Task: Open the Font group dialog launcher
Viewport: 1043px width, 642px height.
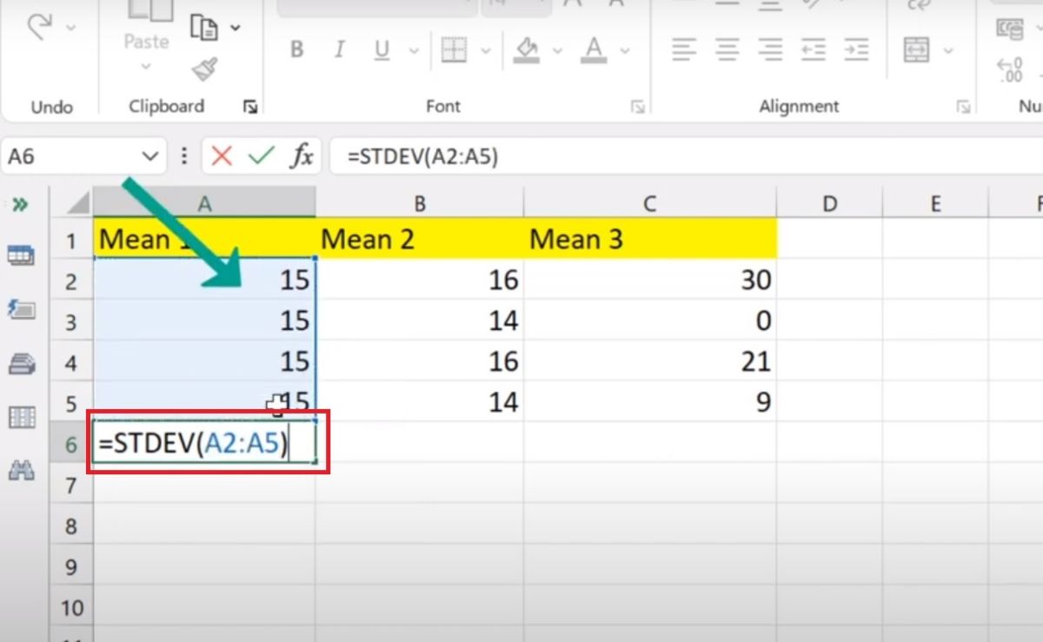Action: point(638,107)
